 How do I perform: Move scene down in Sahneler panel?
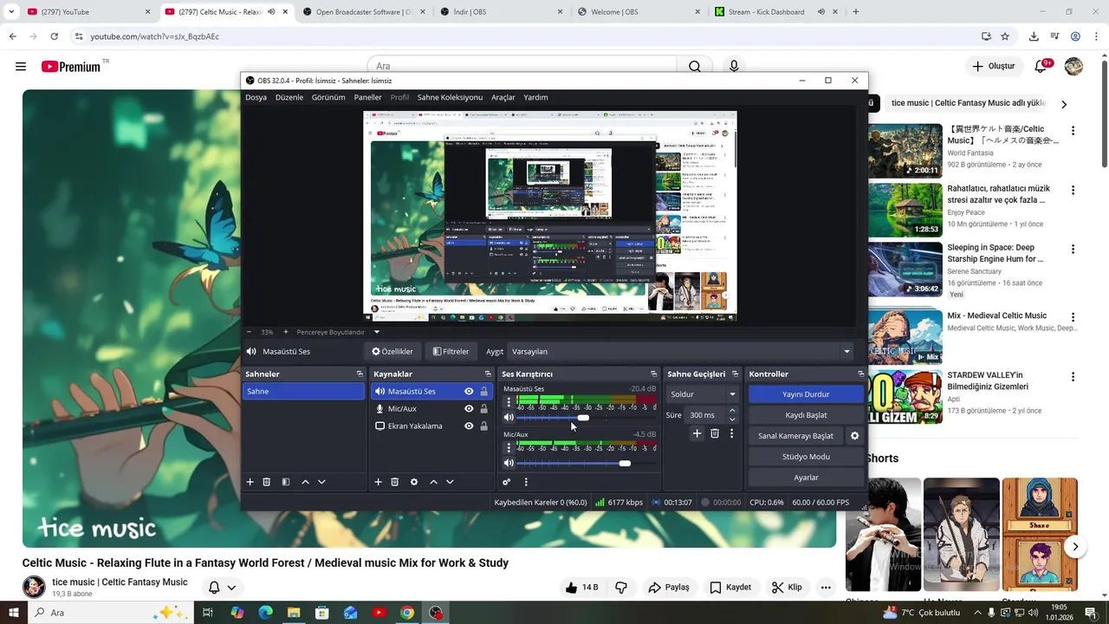[321, 482]
